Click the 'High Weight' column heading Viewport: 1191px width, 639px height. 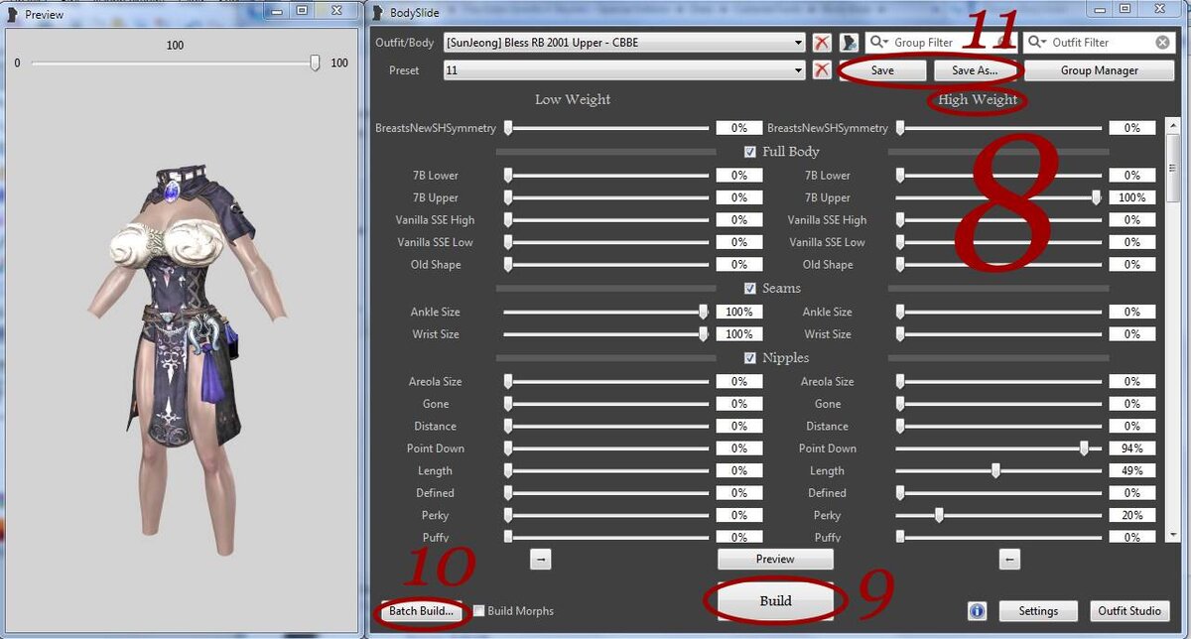pos(978,99)
